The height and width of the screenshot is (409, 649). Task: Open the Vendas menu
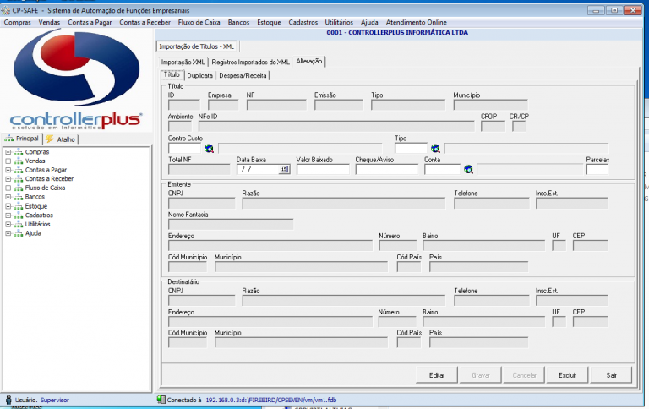[x=49, y=22]
